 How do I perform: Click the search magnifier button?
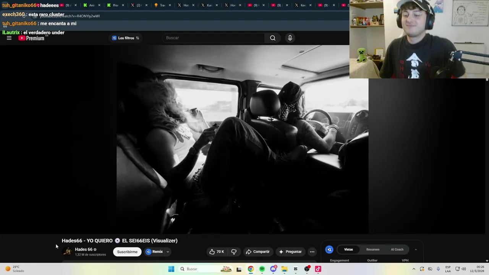point(273,38)
